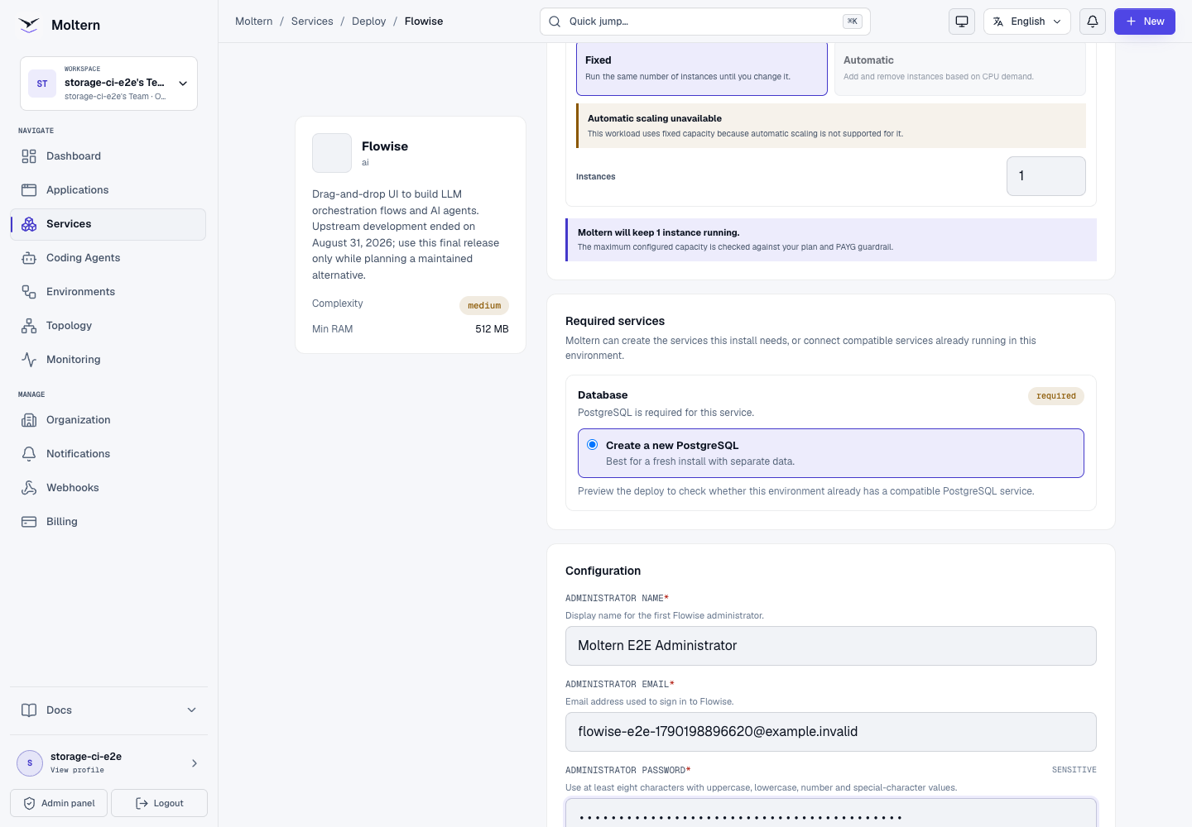Click the medium complexity badge
This screenshot has width=1192, height=827.
coord(484,306)
